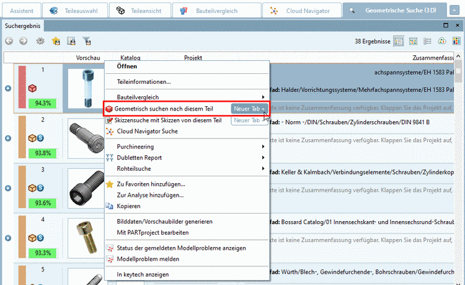
Task: Click the cube icon in result 4
Action: click(x=32, y=238)
